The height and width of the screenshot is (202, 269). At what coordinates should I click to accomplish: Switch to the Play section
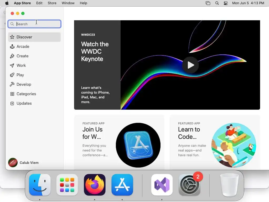pos(34,75)
